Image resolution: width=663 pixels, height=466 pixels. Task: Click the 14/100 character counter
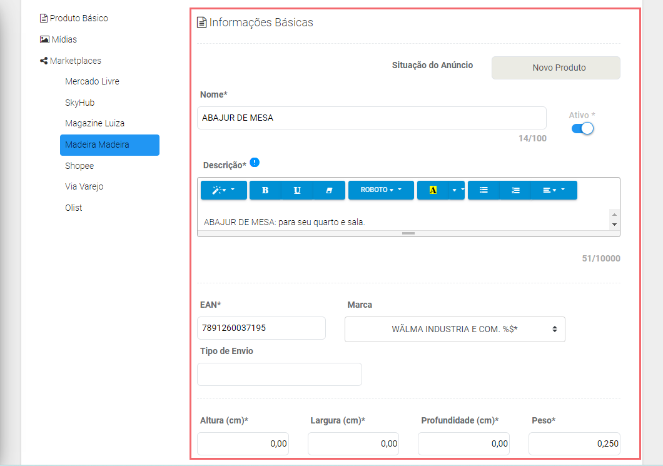point(532,138)
